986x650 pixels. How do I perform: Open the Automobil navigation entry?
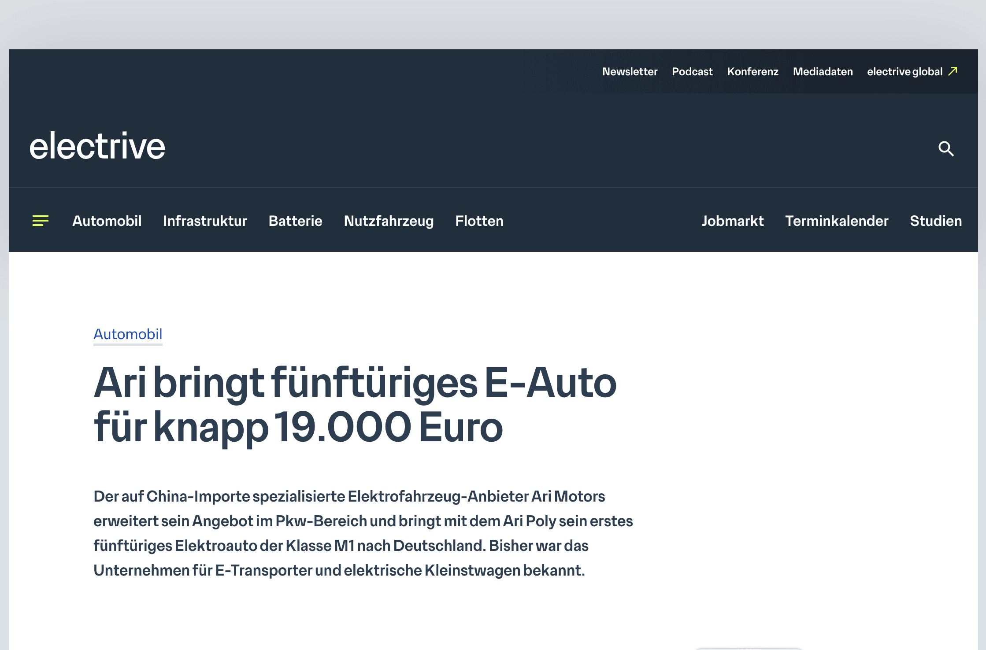(x=107, y=221)
